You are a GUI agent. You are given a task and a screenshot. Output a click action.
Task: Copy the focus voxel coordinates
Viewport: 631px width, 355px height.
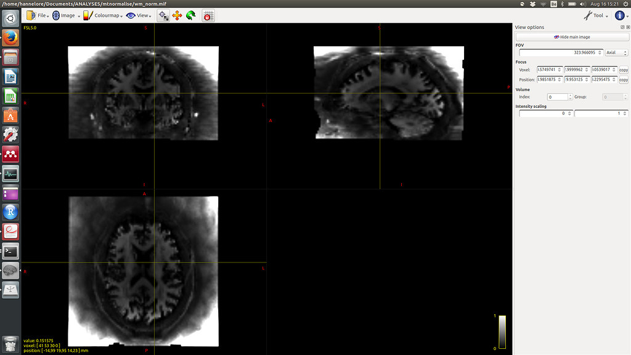[623, 70]
